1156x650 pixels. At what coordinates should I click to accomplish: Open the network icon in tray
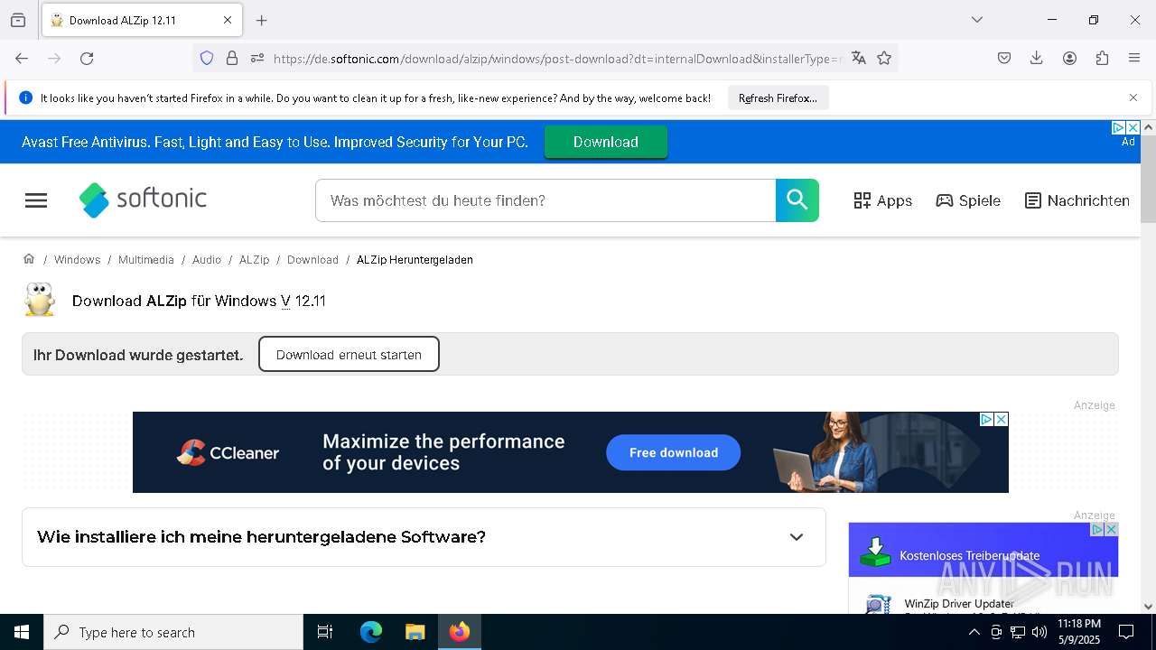[1018, 632]
